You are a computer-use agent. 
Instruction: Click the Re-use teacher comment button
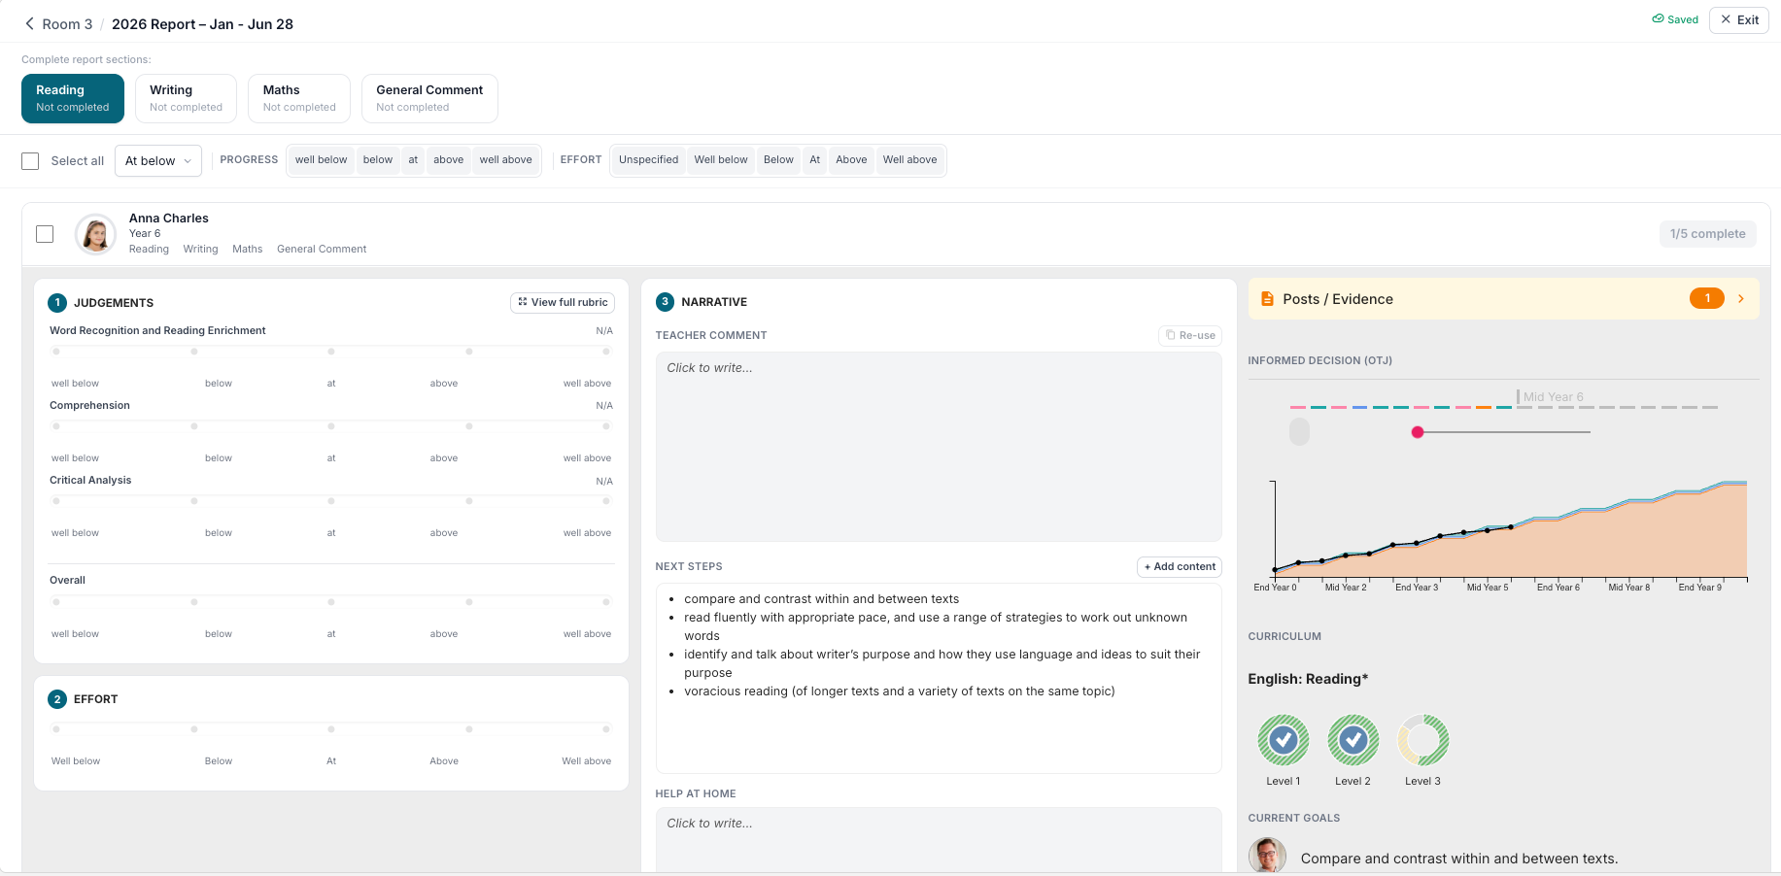pyautogui.click(x=1190, y=335)
